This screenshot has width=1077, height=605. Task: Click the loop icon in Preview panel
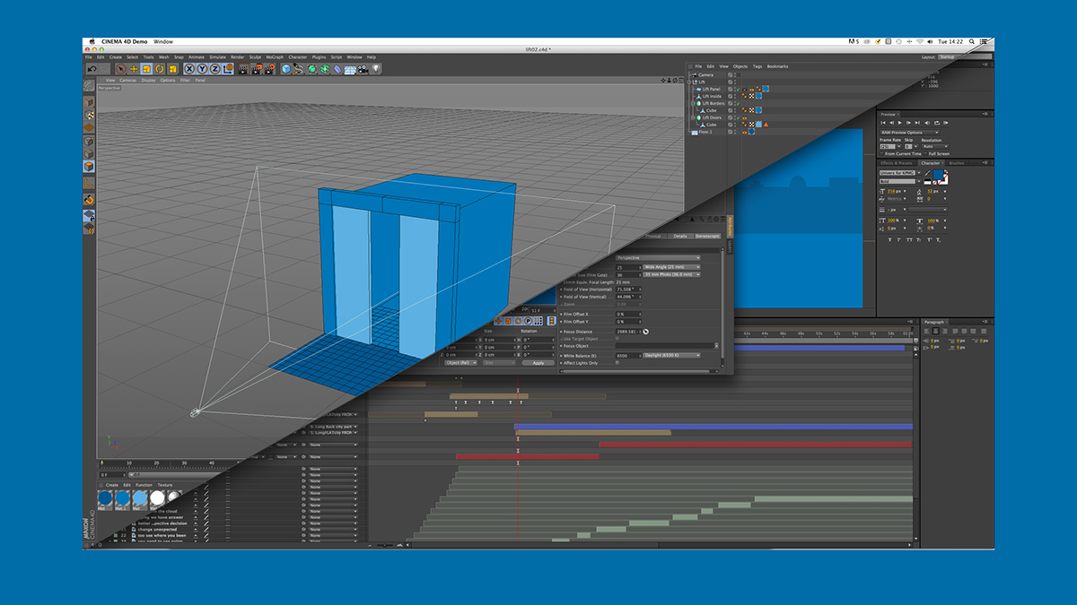pos(936,123)
